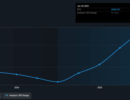
Task: Click the EPS data point at 2024 axis tick
Action: (16, 74)
